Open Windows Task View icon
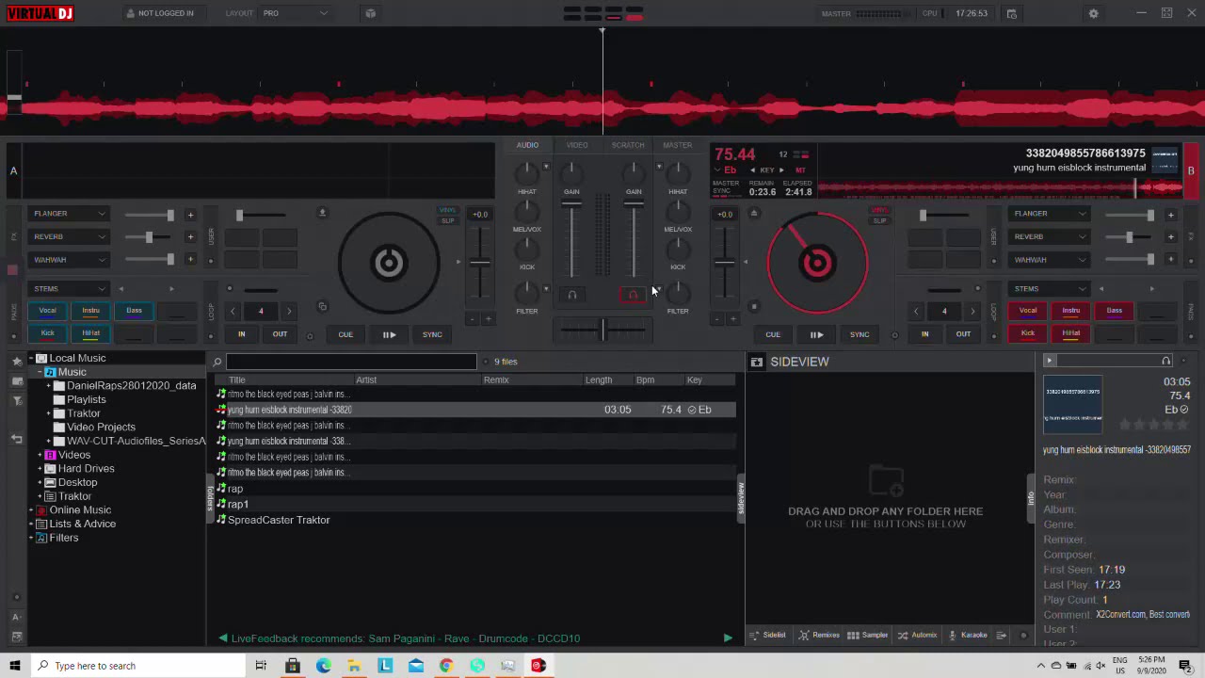Viewport: 1205px width, 678px height. [261, 666]
